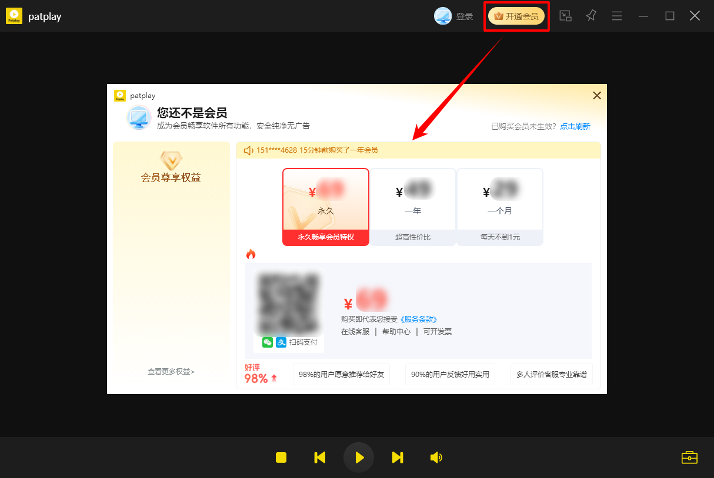714x478 pixels.
Task: Open the 《服务条款》 terms link
Action: point(419,319)
